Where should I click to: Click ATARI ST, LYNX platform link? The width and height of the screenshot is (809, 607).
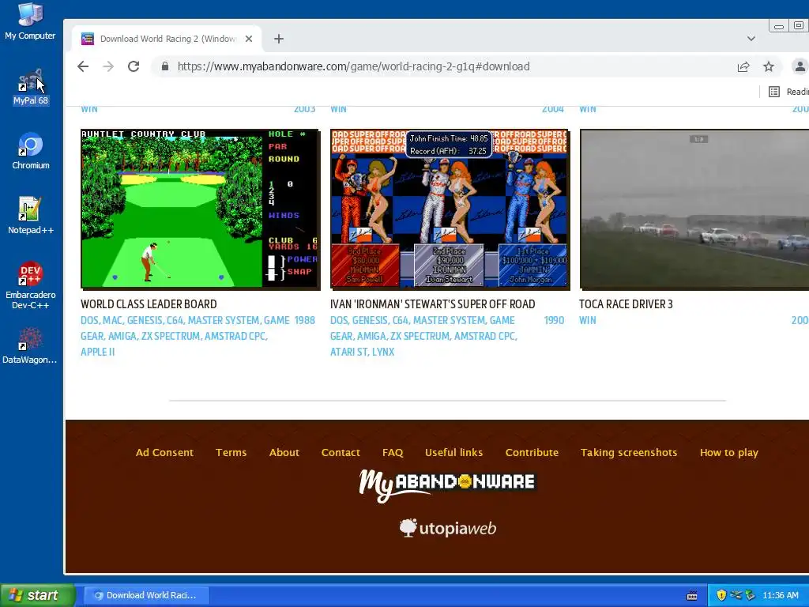pos(362,352)
